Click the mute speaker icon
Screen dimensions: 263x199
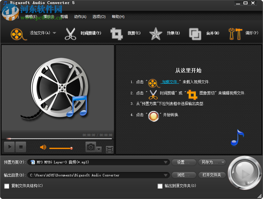[43, 147]
